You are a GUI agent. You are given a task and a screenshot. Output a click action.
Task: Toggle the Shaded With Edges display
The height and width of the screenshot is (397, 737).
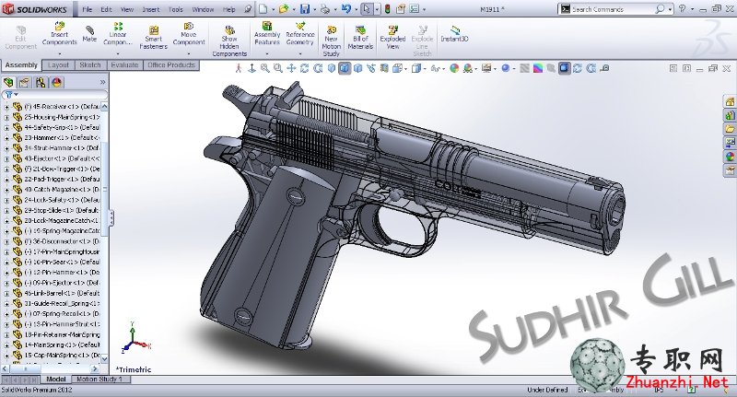click(x=345, y=68)
